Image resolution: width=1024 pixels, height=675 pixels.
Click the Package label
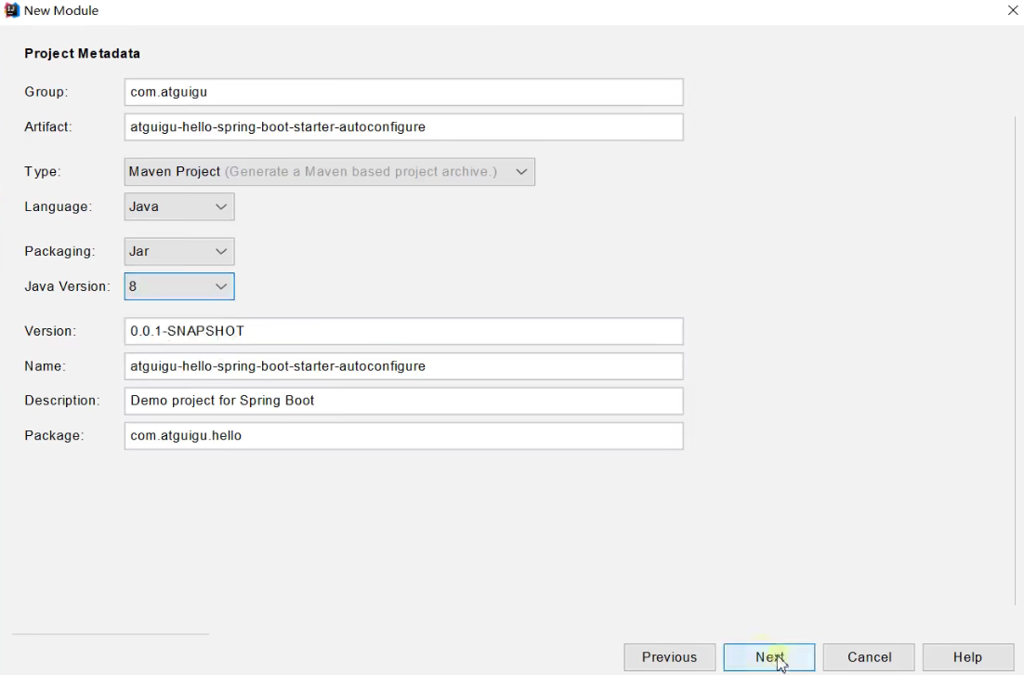(x=54, y=436)
